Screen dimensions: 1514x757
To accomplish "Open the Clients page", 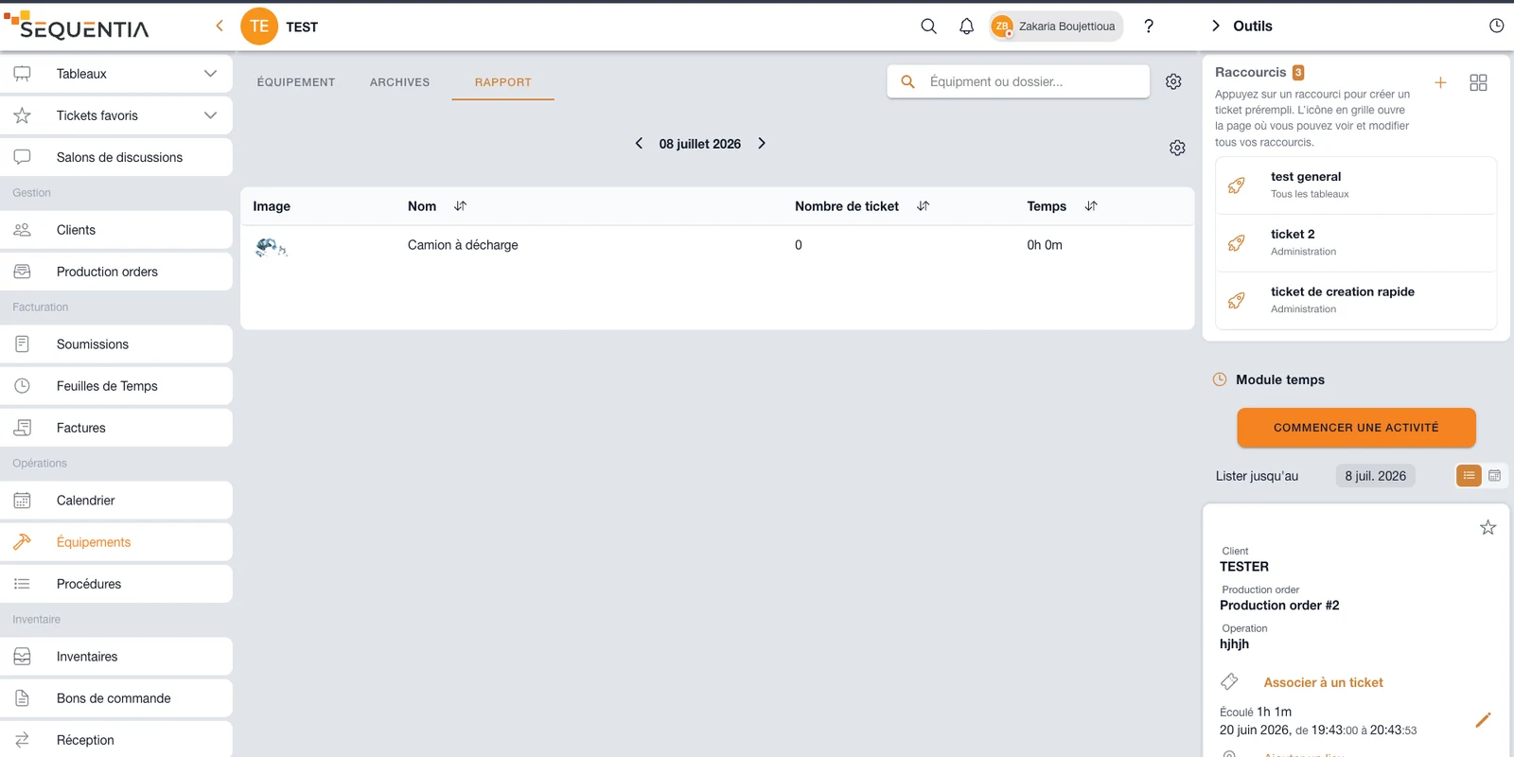I will [x=116, y=230].
